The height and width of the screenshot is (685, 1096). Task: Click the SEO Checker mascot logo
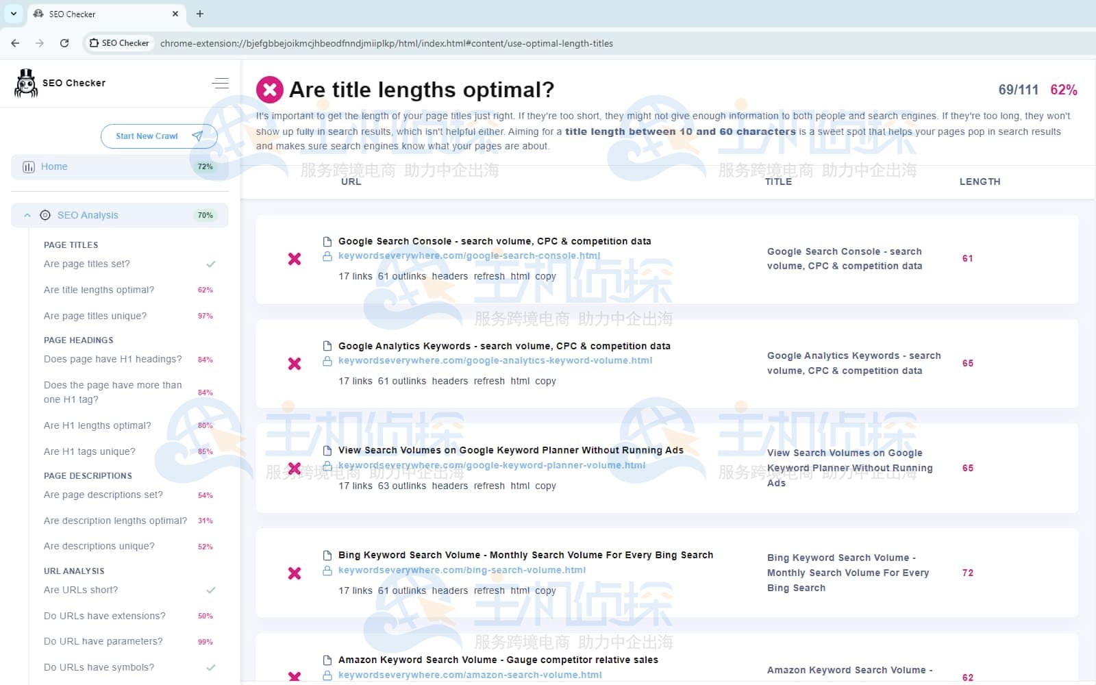(x=26, y=84)
